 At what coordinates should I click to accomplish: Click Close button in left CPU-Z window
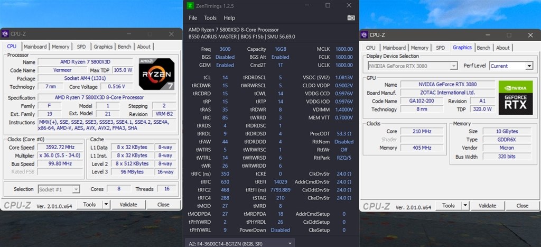(163, 205)
